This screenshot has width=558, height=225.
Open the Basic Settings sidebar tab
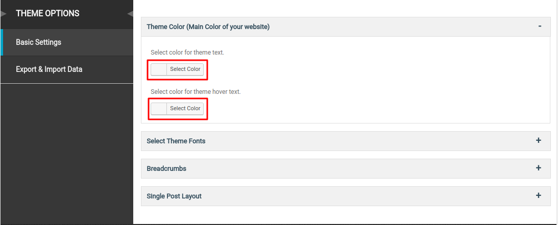[67, 42]
